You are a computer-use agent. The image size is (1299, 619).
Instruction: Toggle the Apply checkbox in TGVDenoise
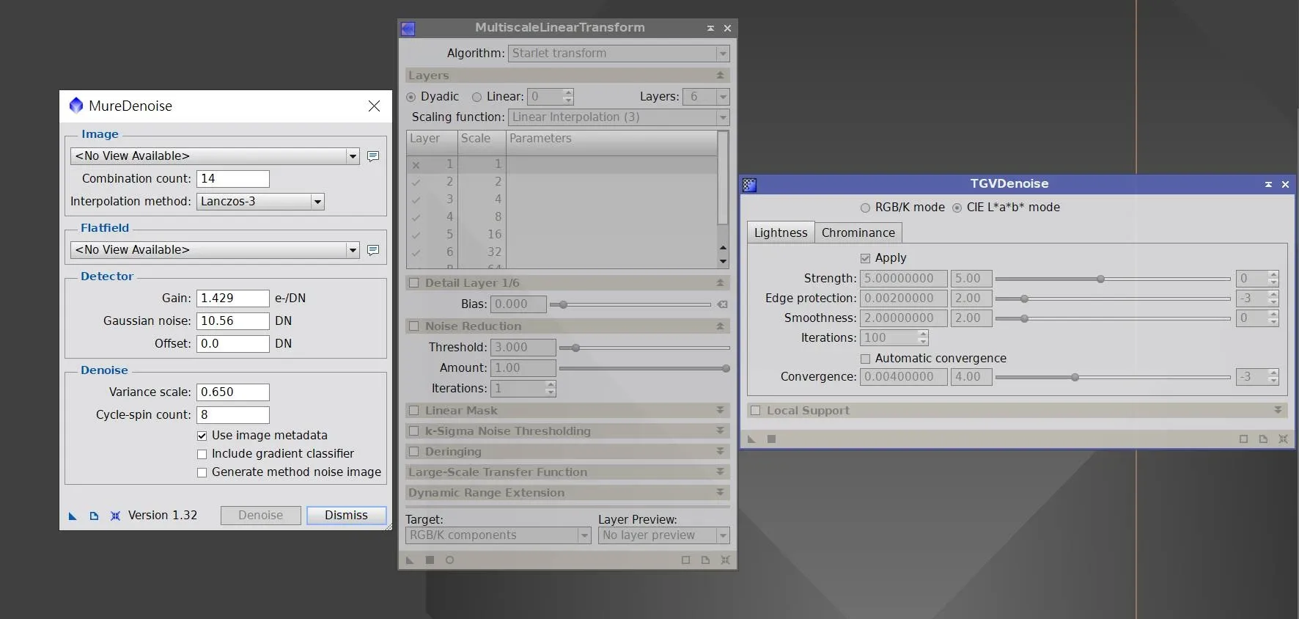[x=865, y=258]
